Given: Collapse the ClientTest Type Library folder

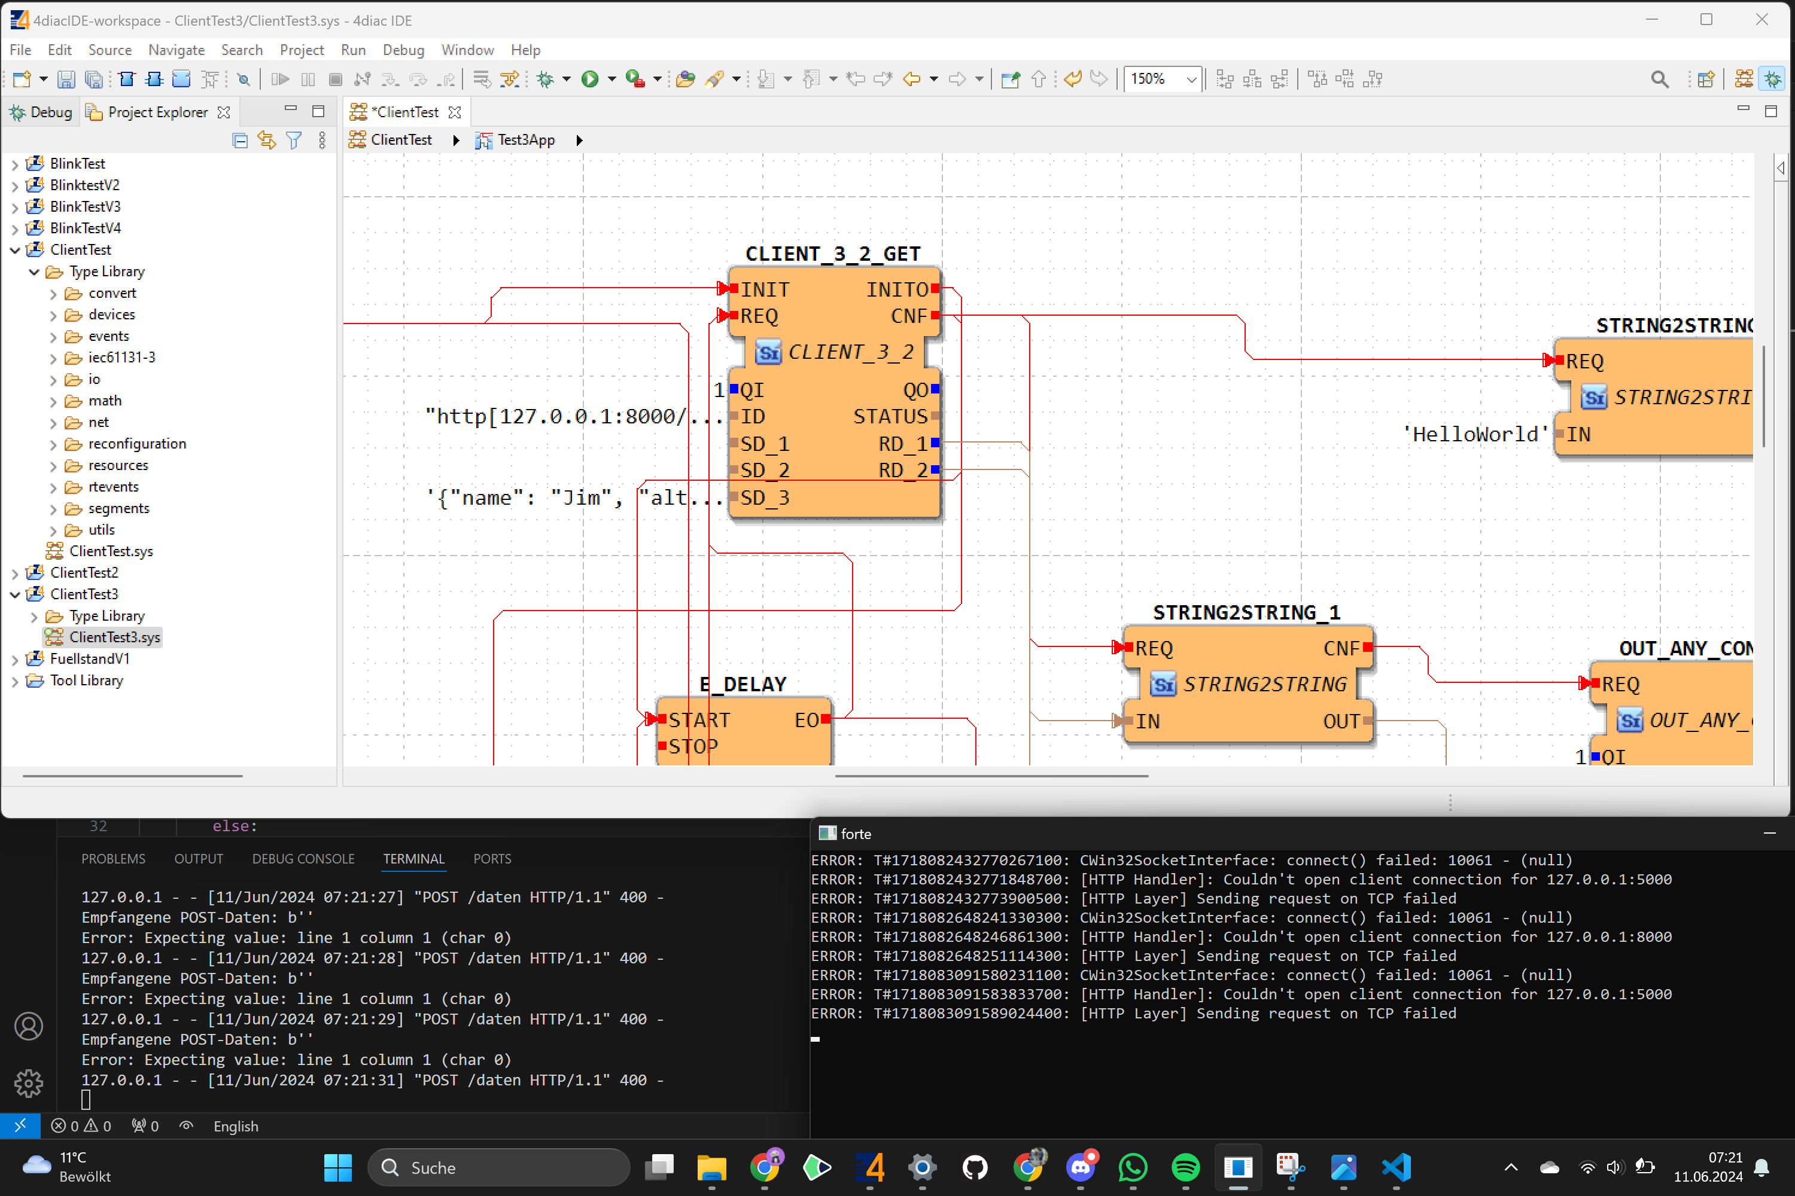Looking at the screenshot, I should pos(34,271).
